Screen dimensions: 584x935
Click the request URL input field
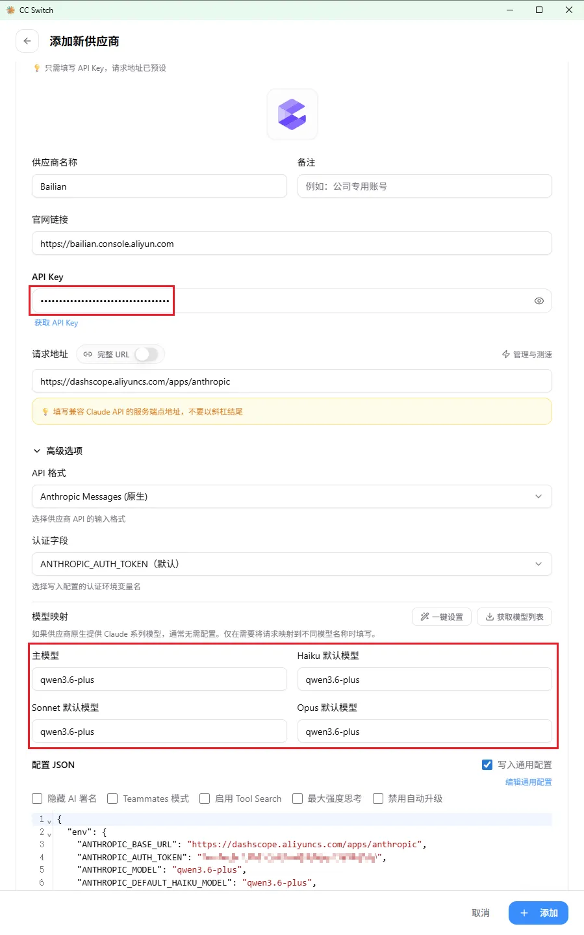point(292,381)
